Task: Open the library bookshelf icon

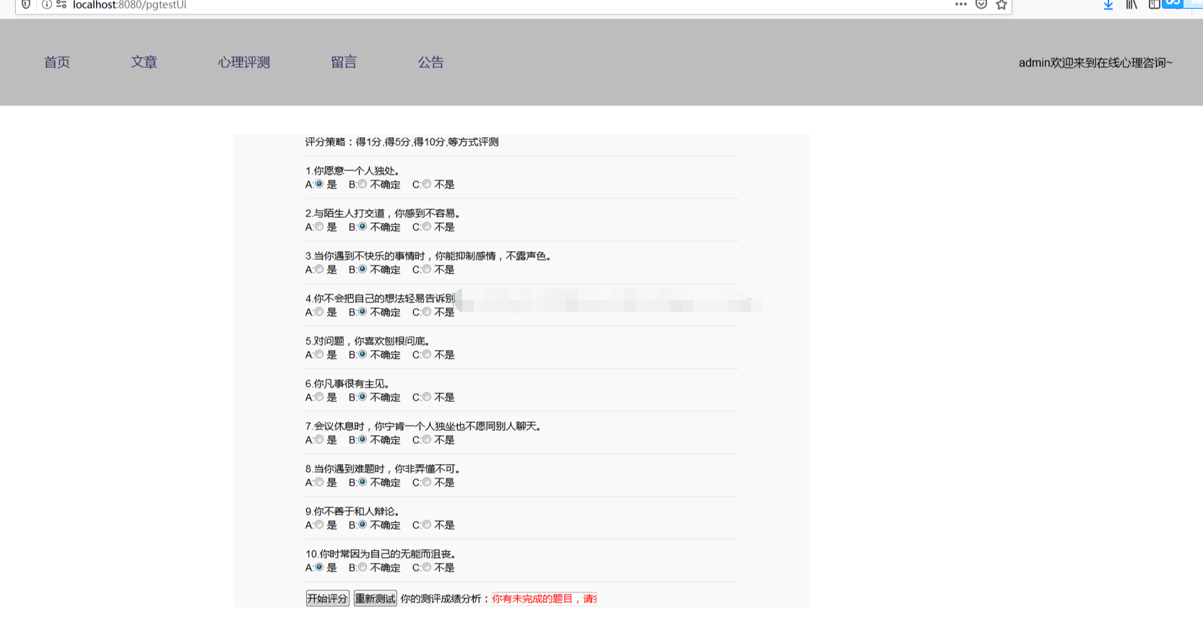Action: pyautogui.click(x=1132, y=4)
